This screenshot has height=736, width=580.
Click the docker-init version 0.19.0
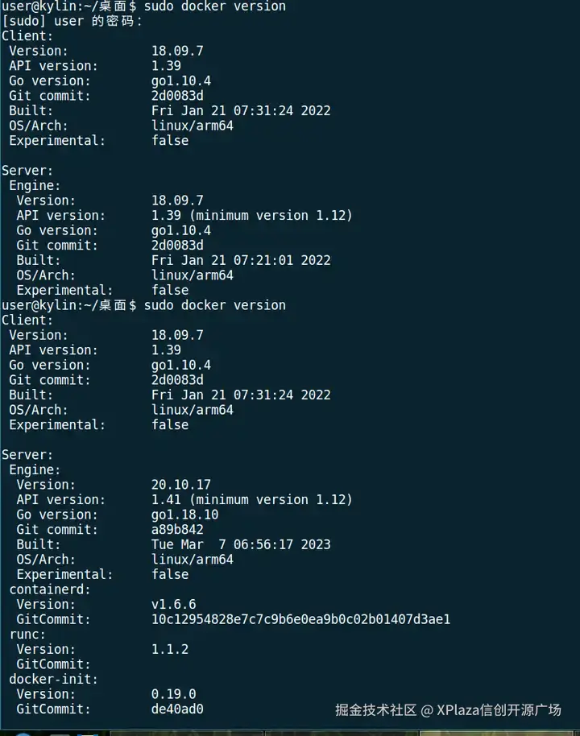coord(173,694)
